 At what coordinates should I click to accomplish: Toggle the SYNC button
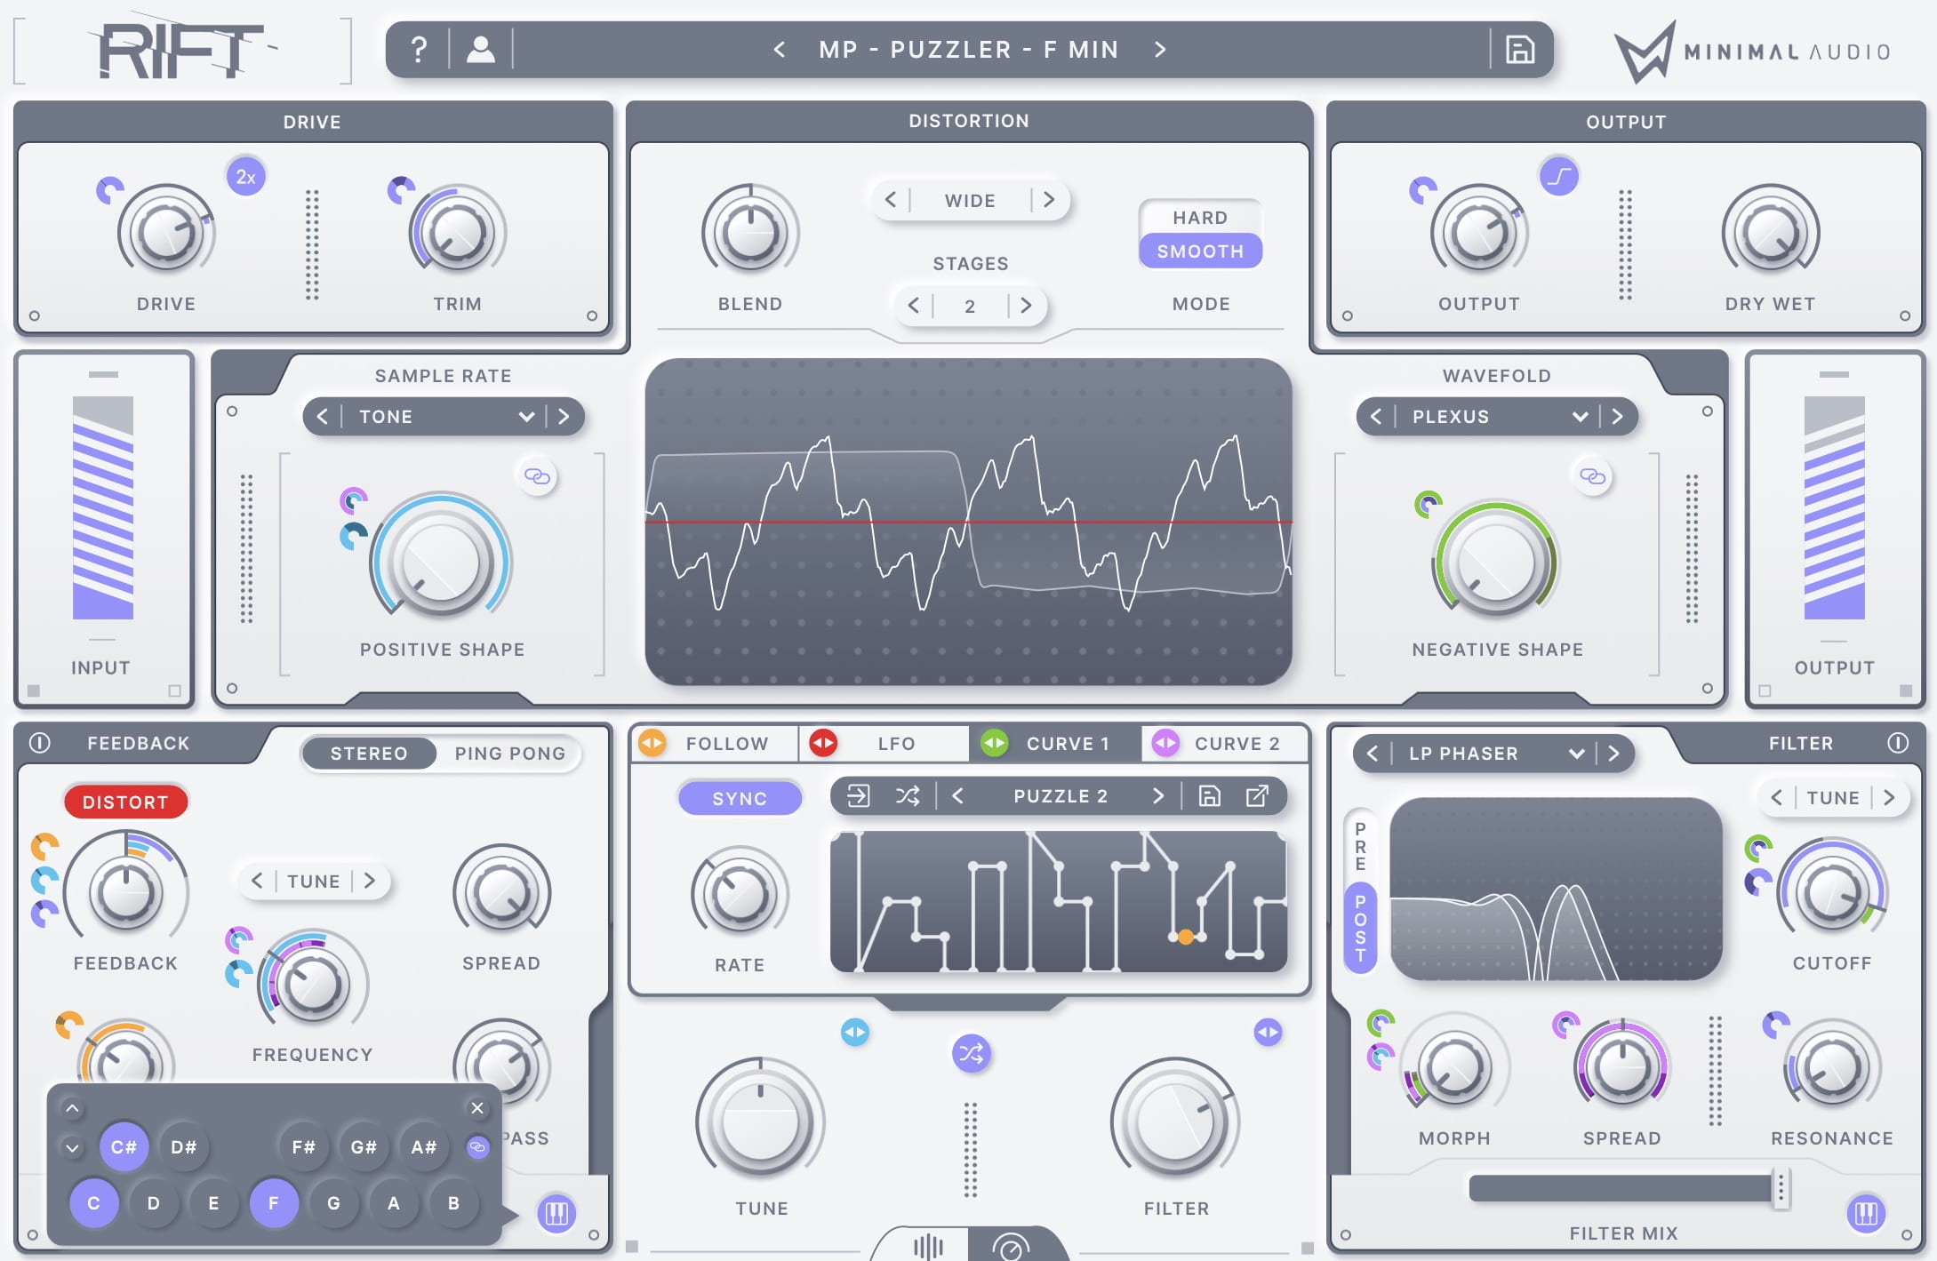click(x=740, y=798)
